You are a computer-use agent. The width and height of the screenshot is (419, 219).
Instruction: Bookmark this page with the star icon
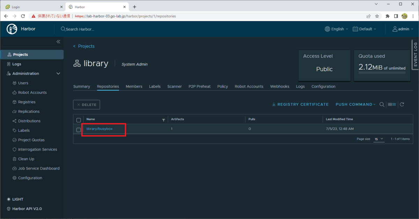(x=377, y=16)
